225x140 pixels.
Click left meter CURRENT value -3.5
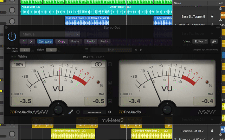tap(22, 101)
